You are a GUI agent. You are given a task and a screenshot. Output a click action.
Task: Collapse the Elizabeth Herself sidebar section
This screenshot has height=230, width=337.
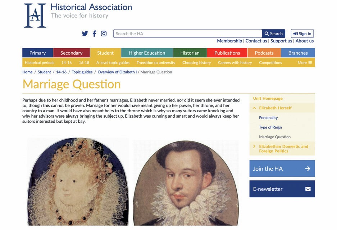[x=254, y=108]
